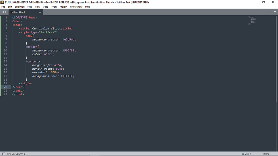278x156 pixels.
Task: Click the #content selector
Action: click(x=32, y=61)
